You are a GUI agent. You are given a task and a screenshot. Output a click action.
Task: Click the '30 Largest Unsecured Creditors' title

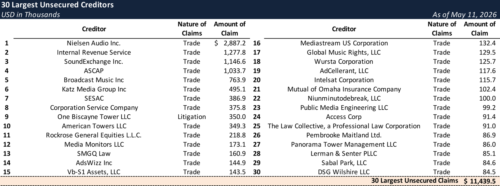pos(57,5)
